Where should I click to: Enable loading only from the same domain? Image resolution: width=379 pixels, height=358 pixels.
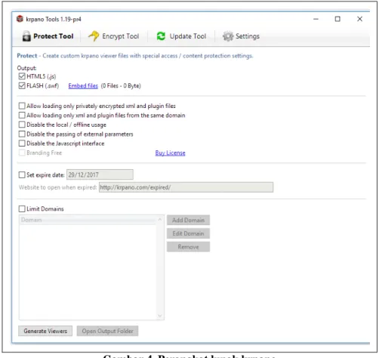coord(22,115)
